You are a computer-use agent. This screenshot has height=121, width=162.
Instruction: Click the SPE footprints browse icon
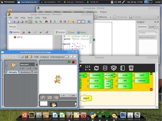[x=51, y=22]
